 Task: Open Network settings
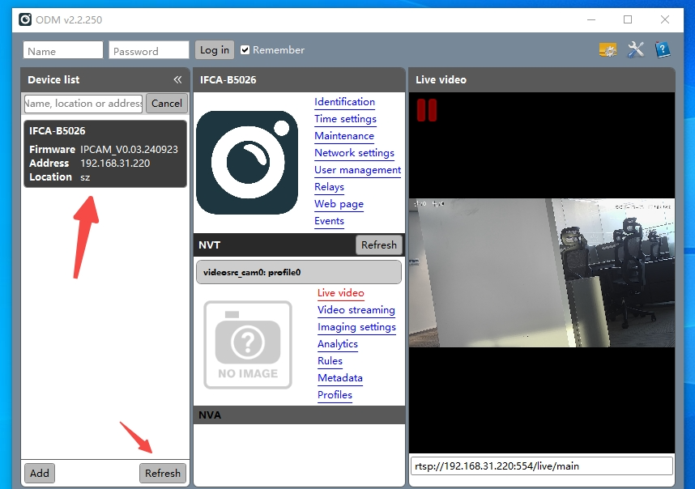pyautogui.click(x=354, y=153)
